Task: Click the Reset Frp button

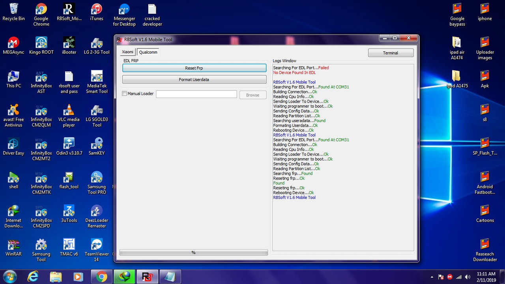Action: point(194,68)
